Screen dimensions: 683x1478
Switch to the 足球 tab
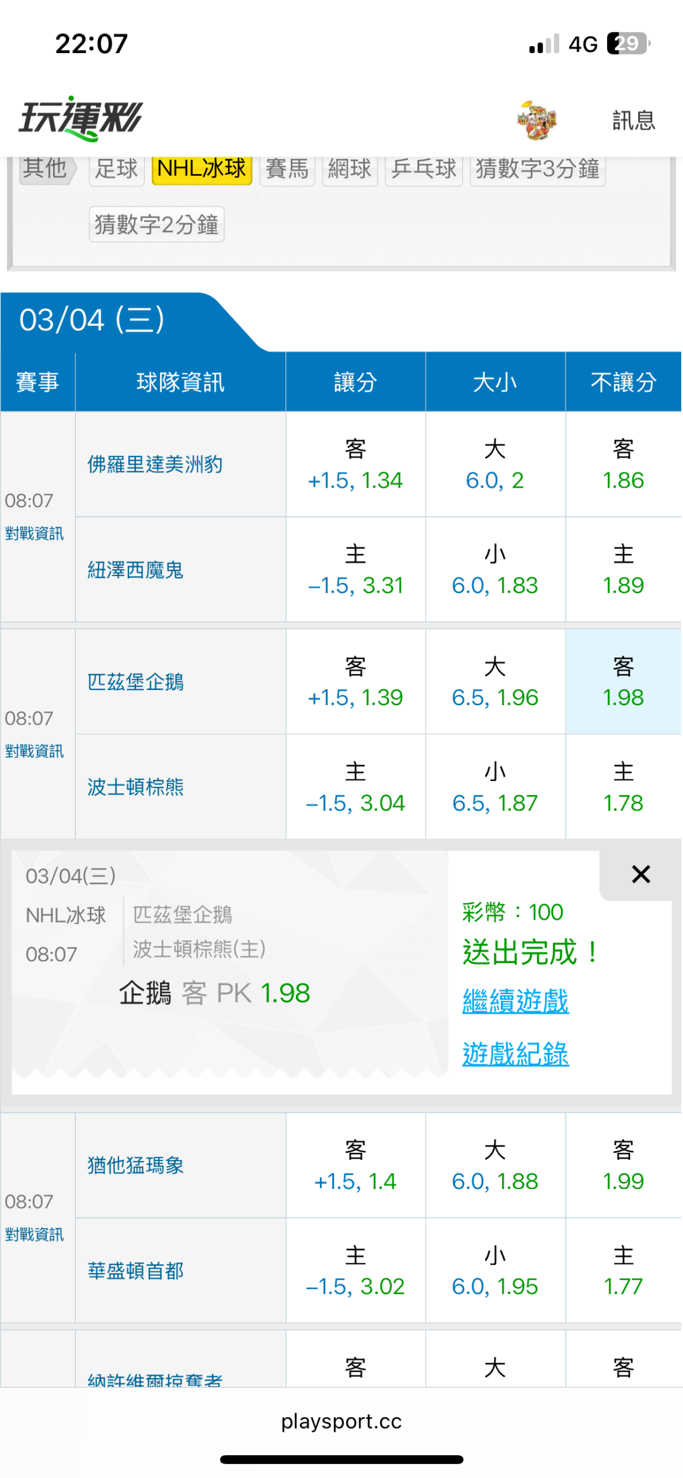116,169
